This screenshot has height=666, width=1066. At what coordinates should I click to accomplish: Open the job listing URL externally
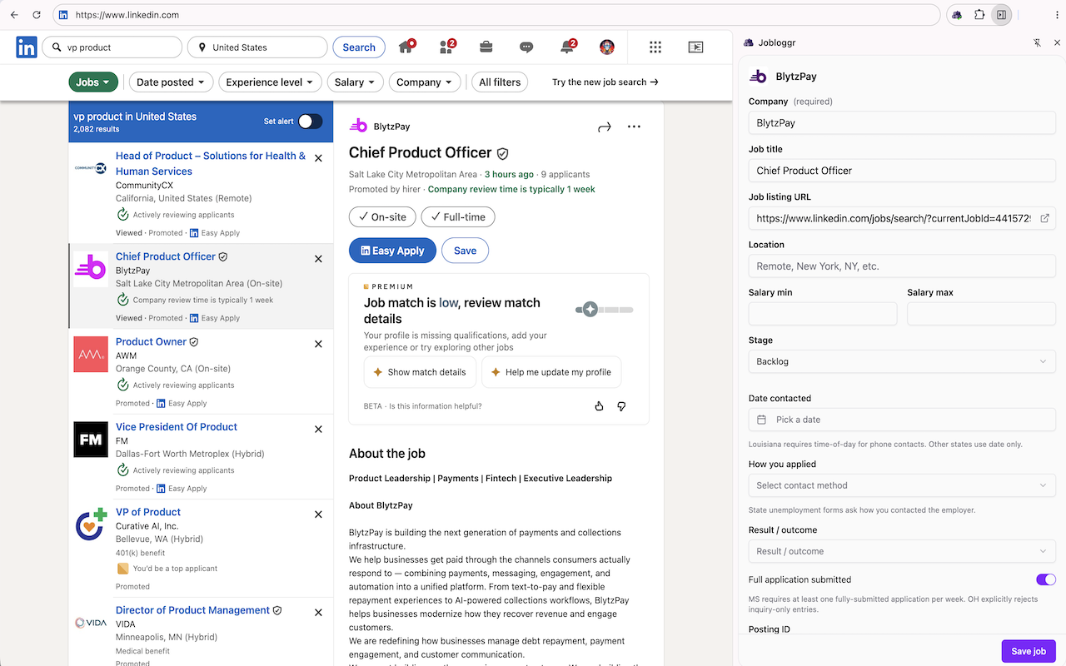1045,218
